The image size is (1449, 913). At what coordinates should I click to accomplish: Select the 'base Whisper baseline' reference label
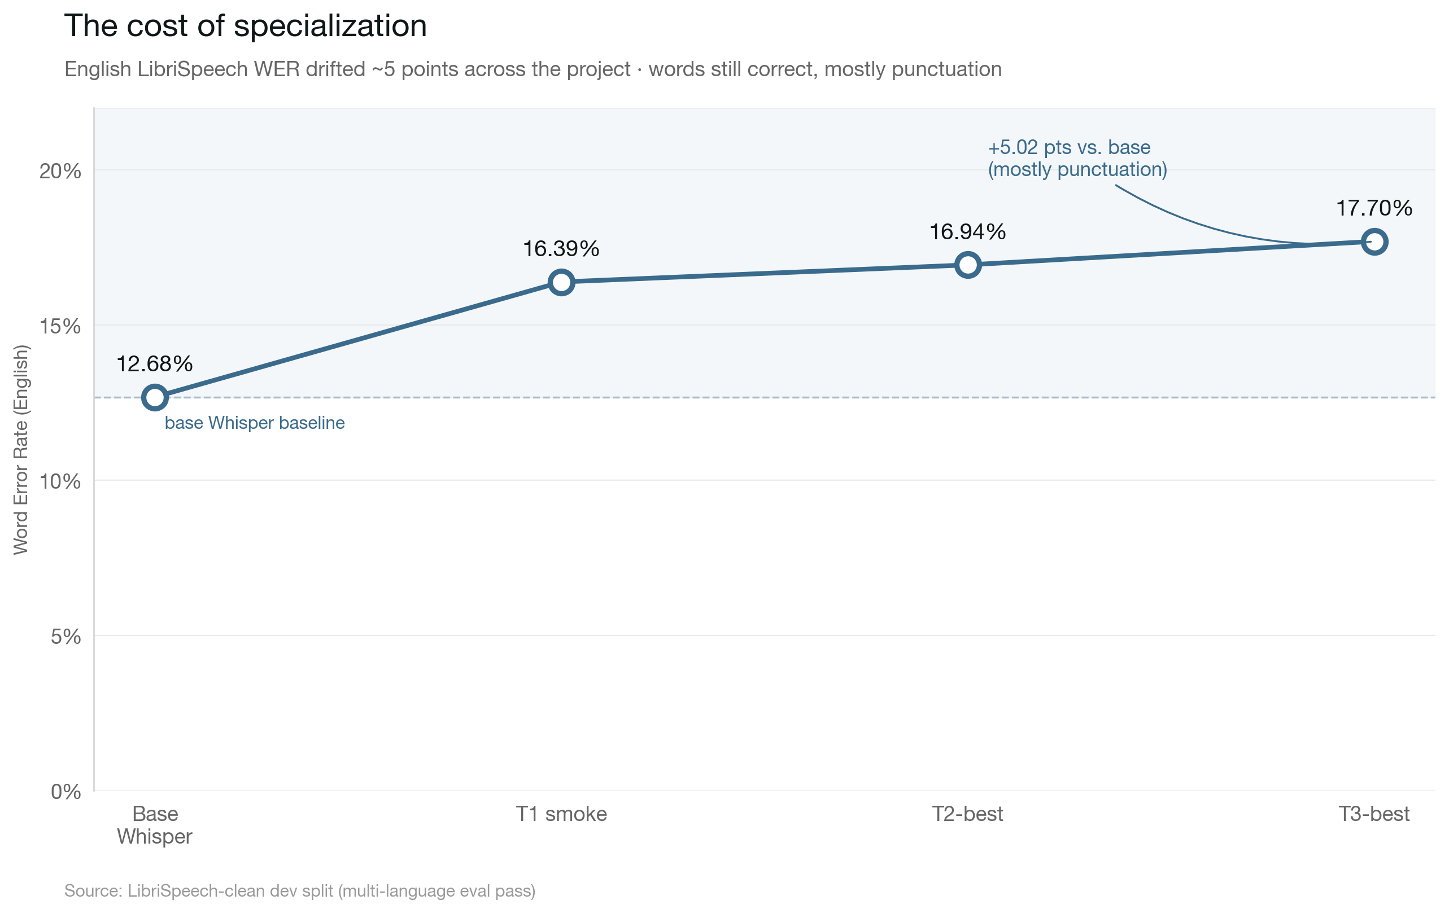(255, 423)
